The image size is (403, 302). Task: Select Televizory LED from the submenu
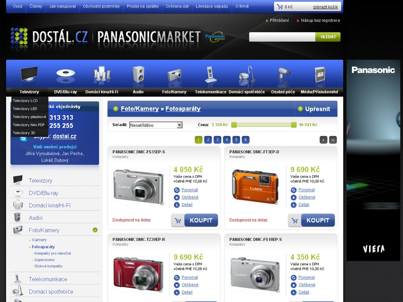25,109
